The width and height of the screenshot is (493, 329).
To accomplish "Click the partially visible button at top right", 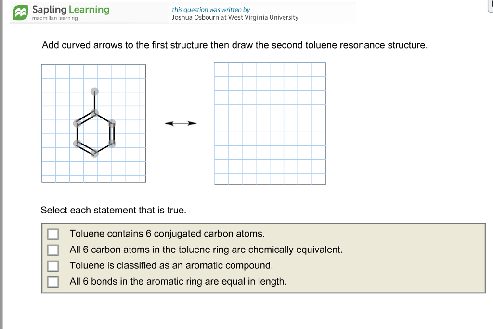I will coord(490,6).
